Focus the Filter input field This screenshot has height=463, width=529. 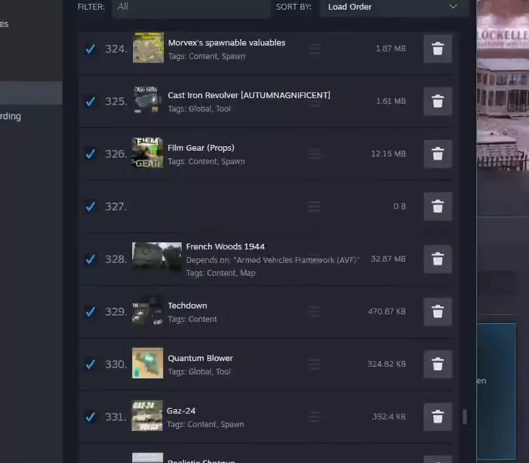coord(191,7)
